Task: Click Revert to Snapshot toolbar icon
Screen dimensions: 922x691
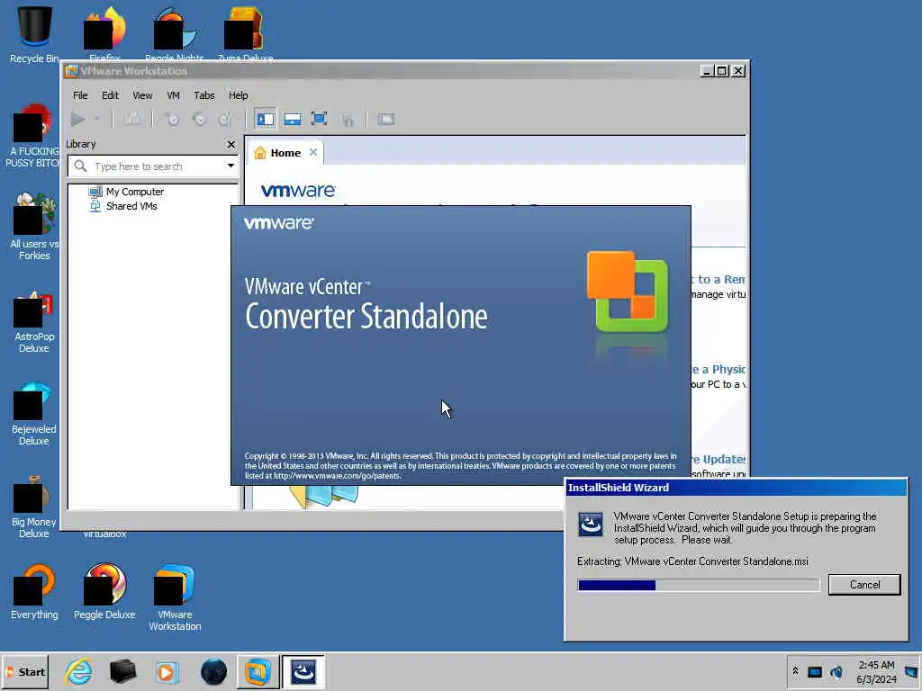Action: [199, 120]
